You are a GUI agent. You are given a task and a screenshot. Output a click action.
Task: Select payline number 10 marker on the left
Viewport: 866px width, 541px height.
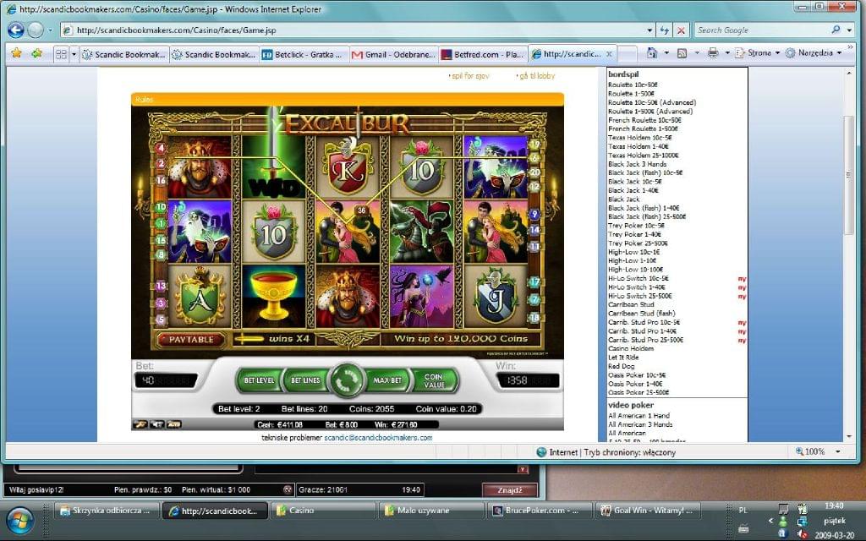(161, 208)
